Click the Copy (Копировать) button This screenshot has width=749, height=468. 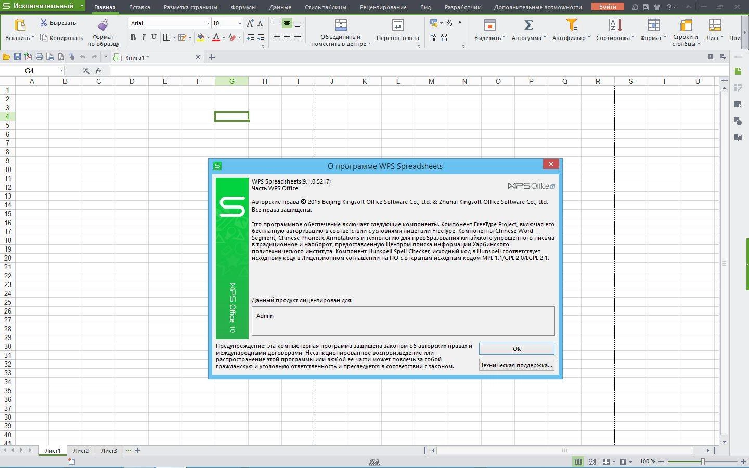[61, 38]
